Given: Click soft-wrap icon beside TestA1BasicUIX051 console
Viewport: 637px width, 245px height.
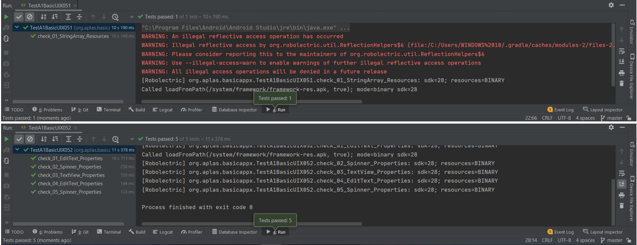Looking at the screenshot, I should coord(621,51).
